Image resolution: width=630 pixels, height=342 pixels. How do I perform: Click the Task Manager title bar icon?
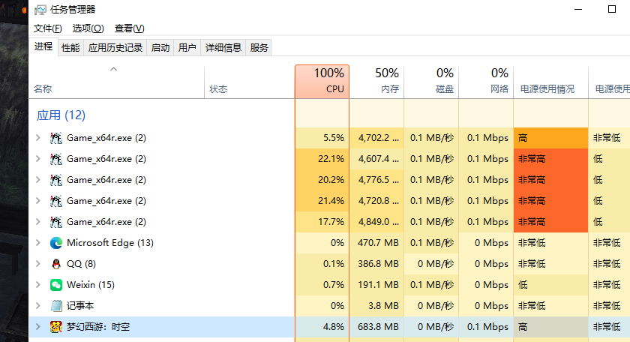coord(40,10)
